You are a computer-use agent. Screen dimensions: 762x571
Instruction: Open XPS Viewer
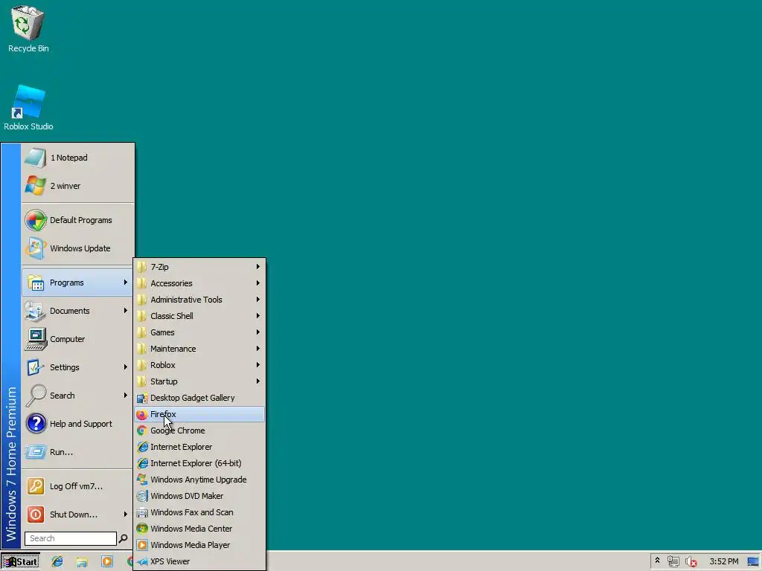click(x=199, y=561)
